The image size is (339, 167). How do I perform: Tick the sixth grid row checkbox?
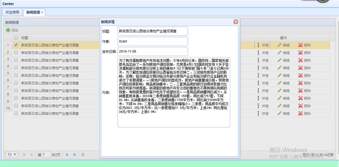tap(16, 83)
